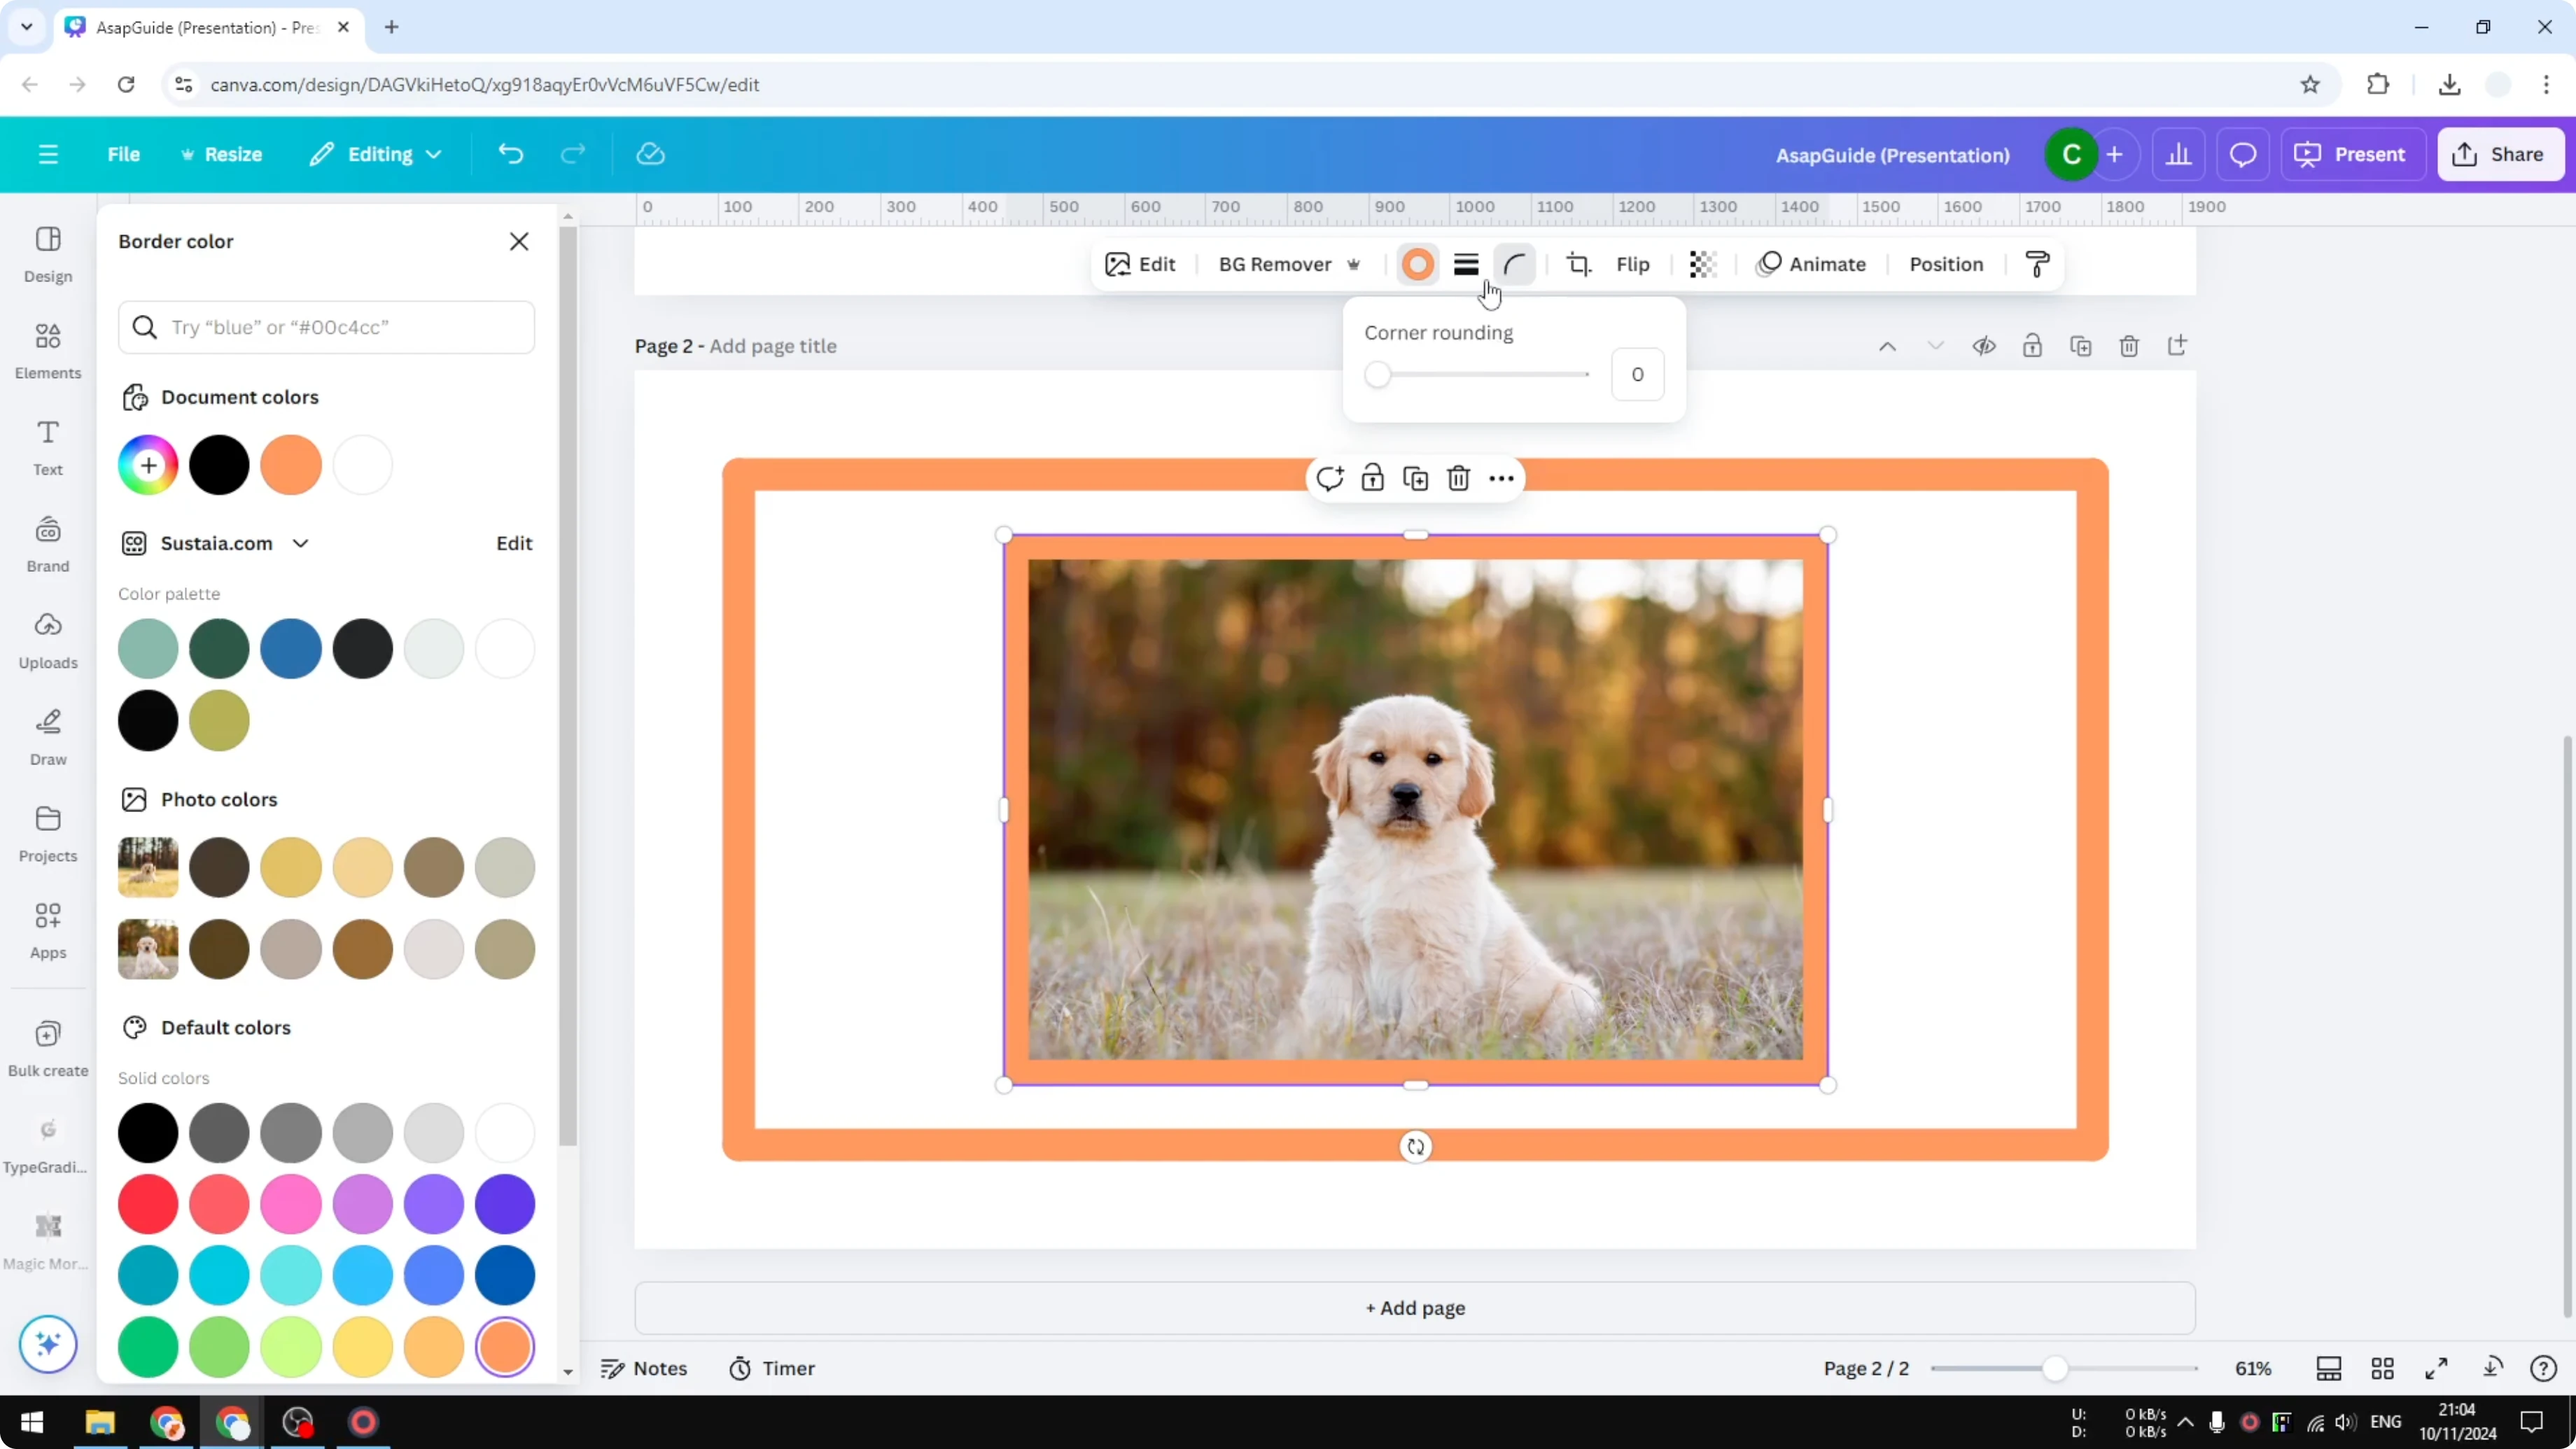The height and width of the screenshot is (1449, 2576).
Task: Select the Text tool in the sidebar
Action: [47, 447]
